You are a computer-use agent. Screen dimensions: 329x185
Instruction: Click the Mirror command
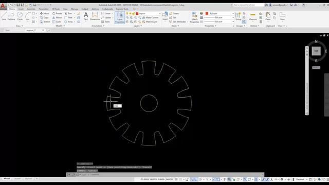pos(57,17)
